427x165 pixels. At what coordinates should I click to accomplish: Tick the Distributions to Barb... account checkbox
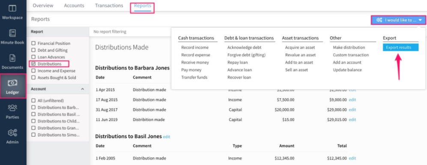click(33, 107)
